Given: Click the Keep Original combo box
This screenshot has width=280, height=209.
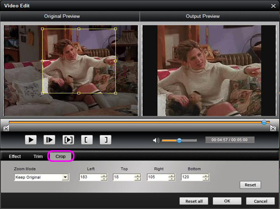Looking at the screenshot, I should point(41,177).
